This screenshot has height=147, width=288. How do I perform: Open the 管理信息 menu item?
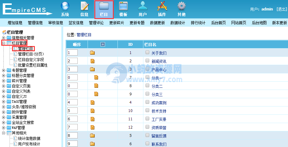pos(35,23)
